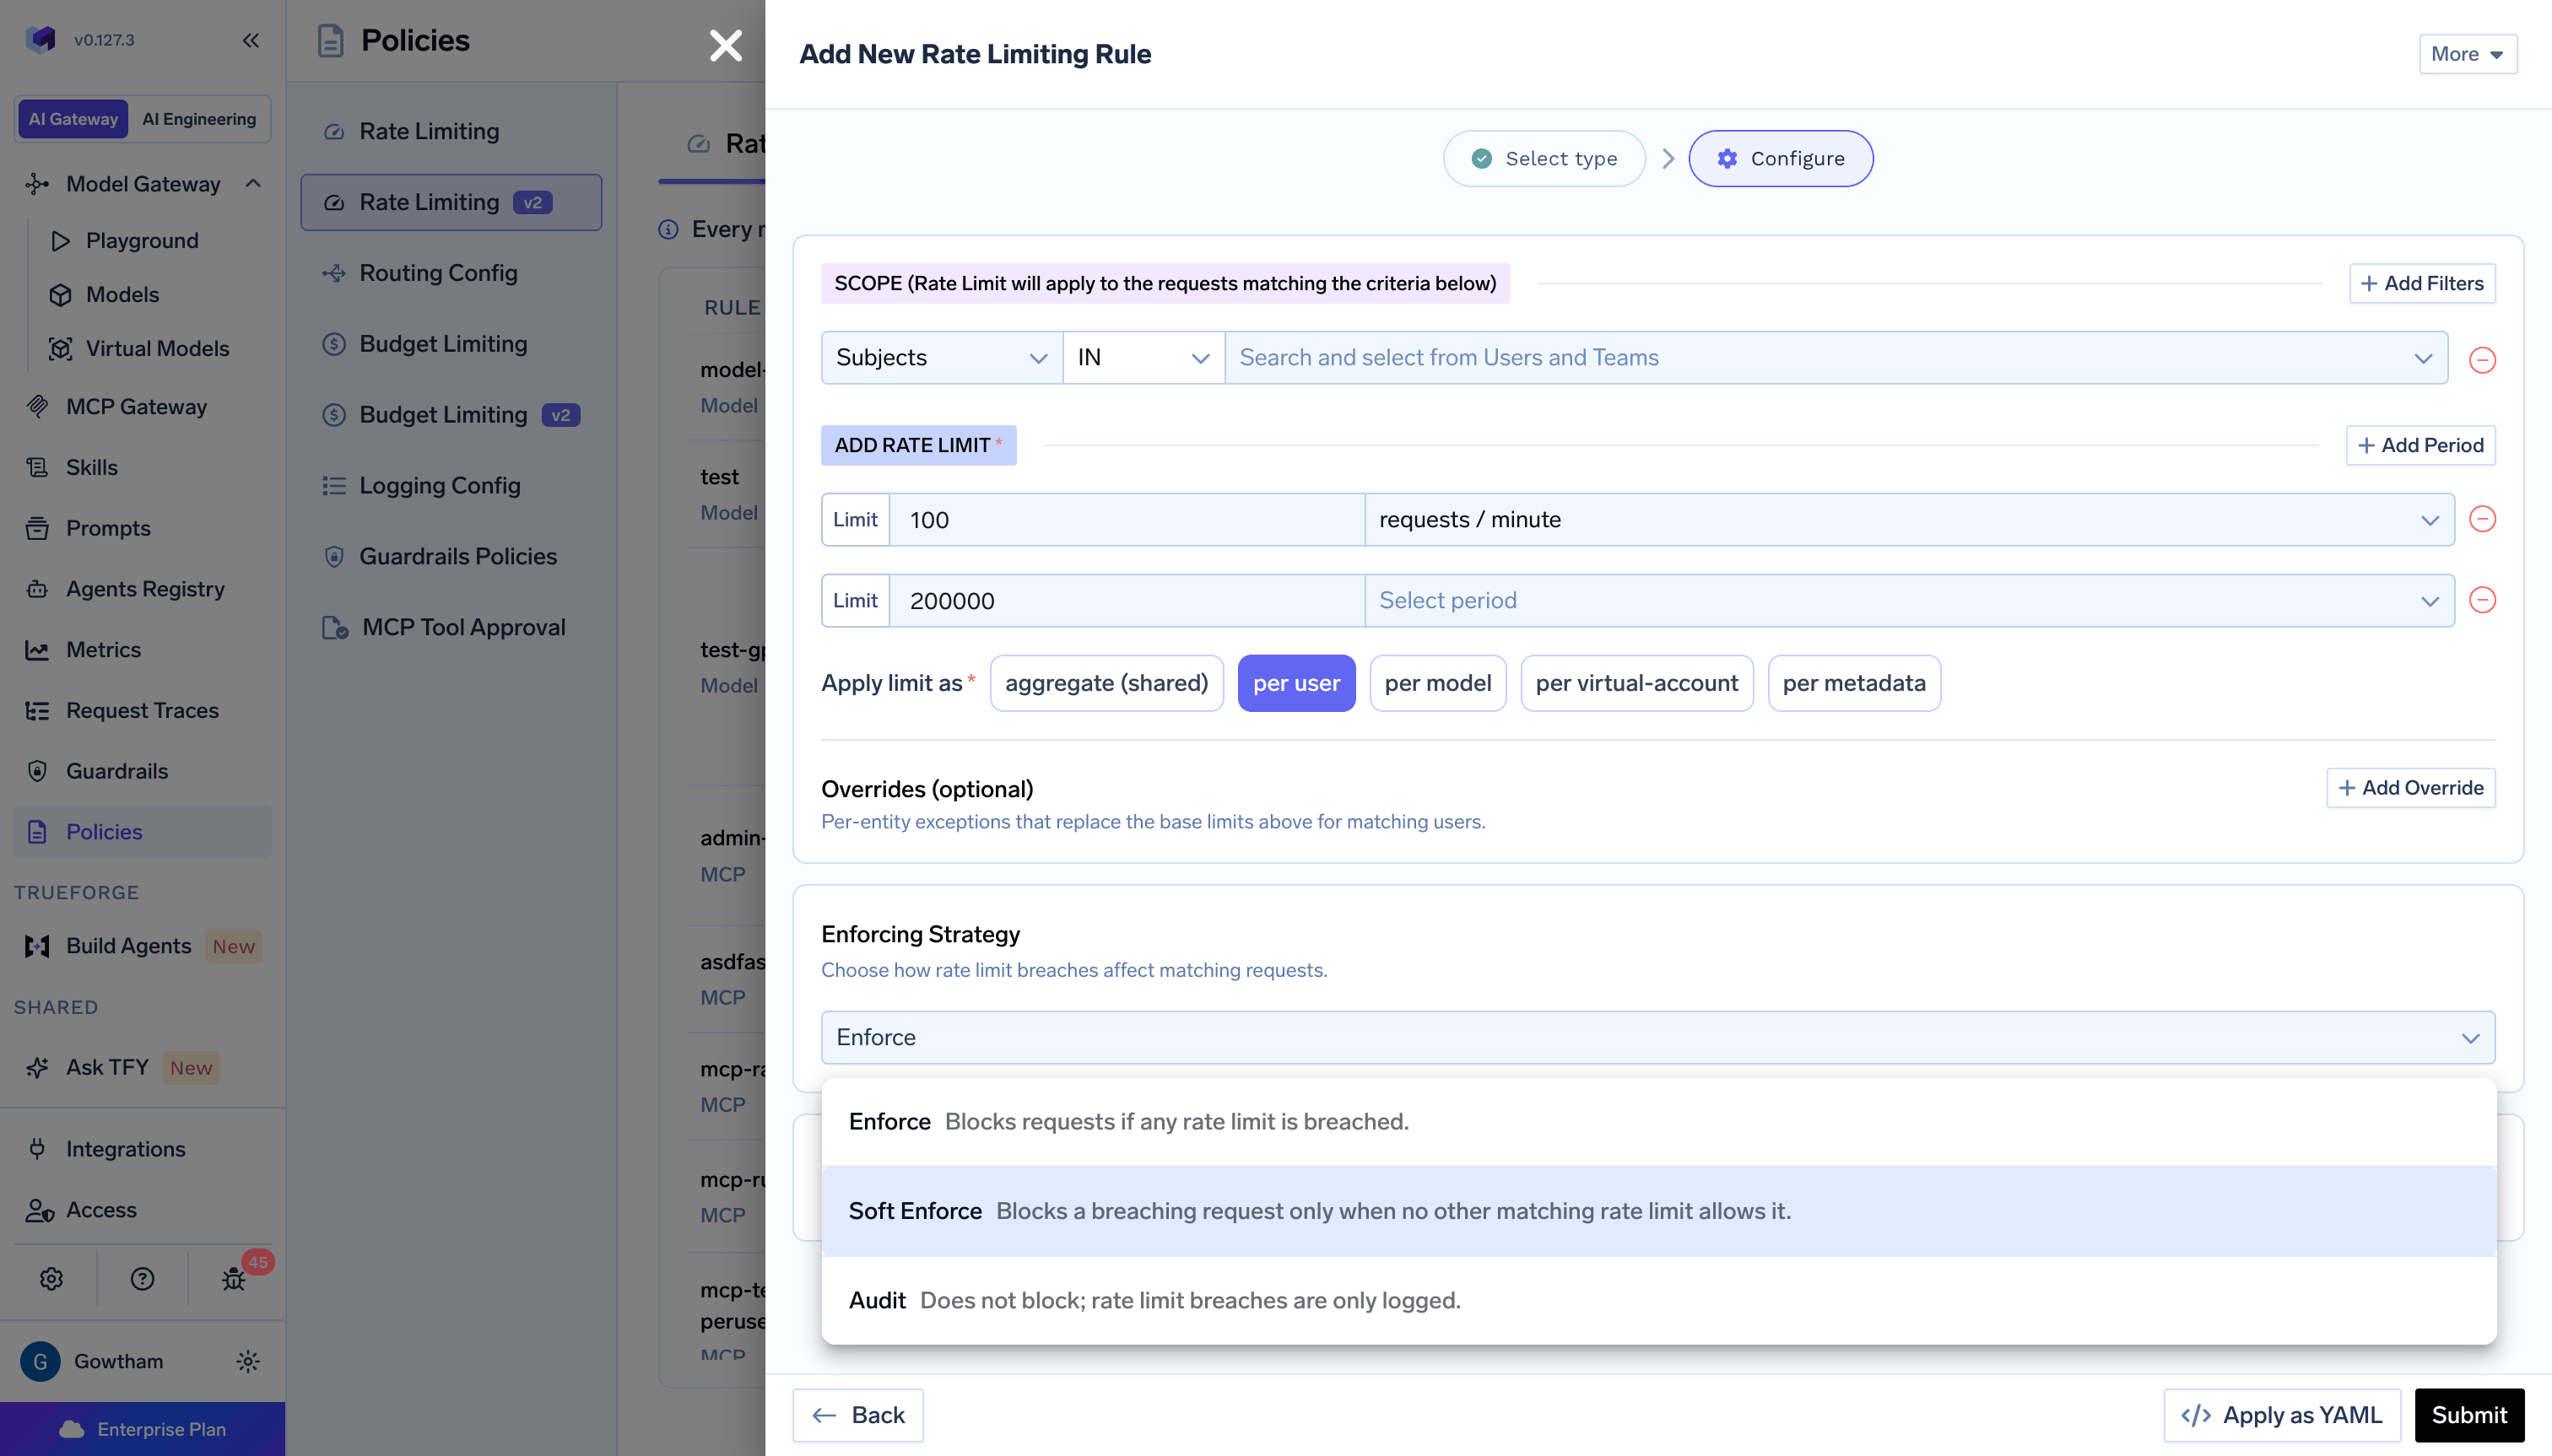Open Guardrails Policies menu item

pyautogui.click(x=451, y=557)
